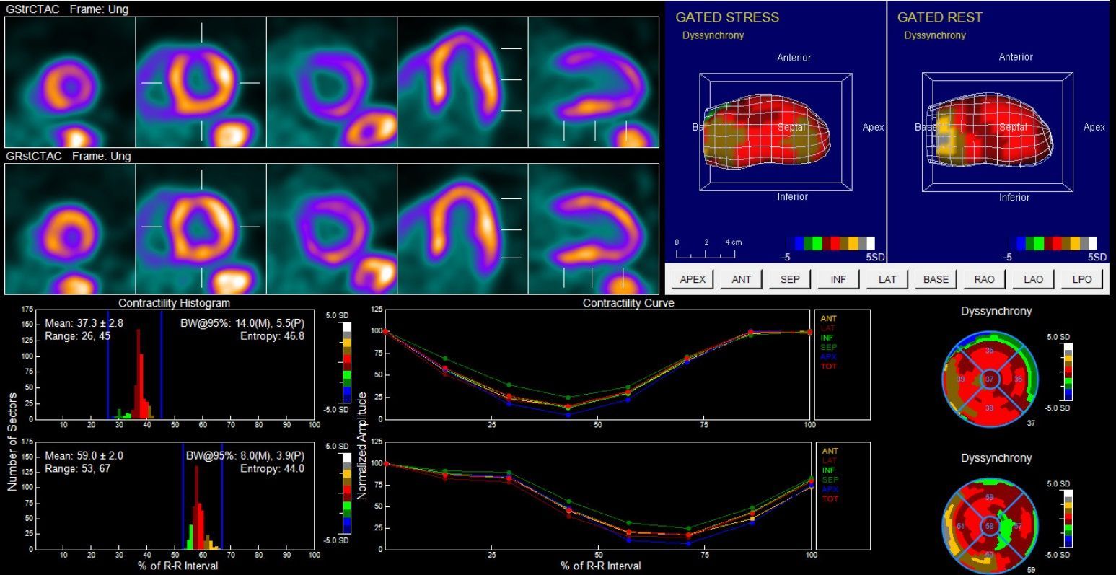The height and width of the screenshot is (575, 1116).
Task: Click "BW@95%: 14.0(M), 5.5(P)" text
Action: [x=242, y=323]
